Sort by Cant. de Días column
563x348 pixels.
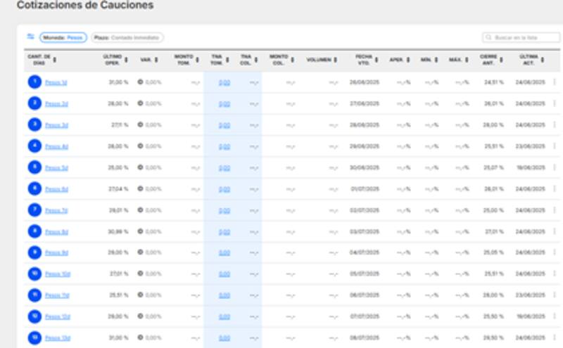[x=40, y=60]
